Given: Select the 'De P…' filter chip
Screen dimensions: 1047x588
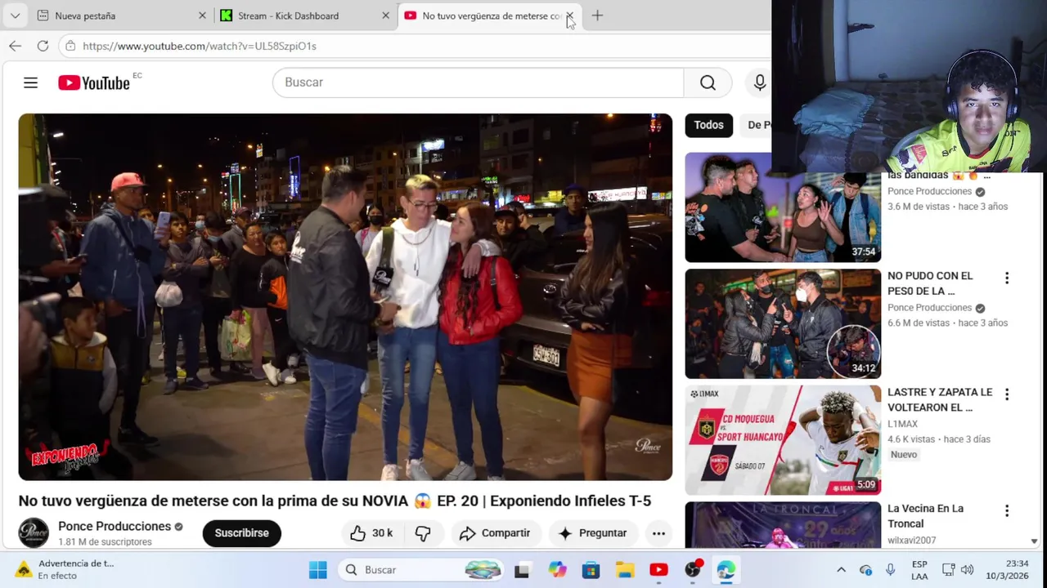Looking at the screenshot, I should (757, 125).
